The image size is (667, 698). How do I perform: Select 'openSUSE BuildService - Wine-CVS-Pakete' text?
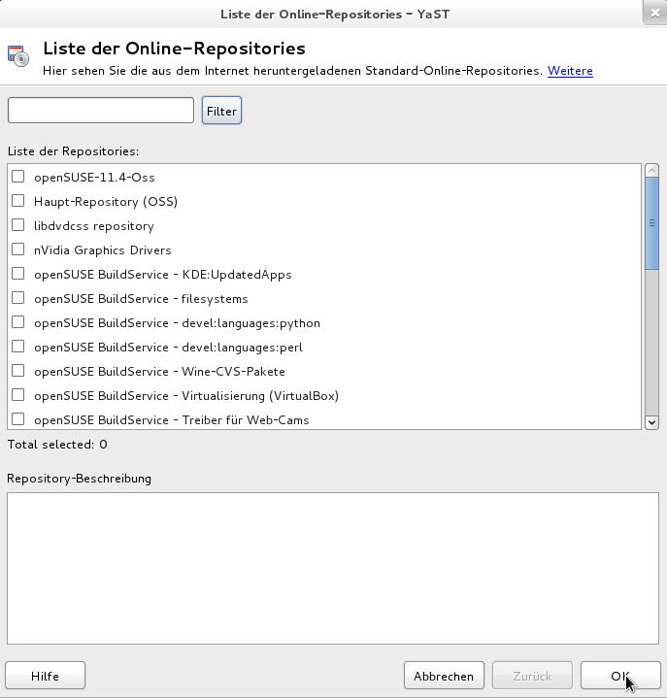pos(159,372)
